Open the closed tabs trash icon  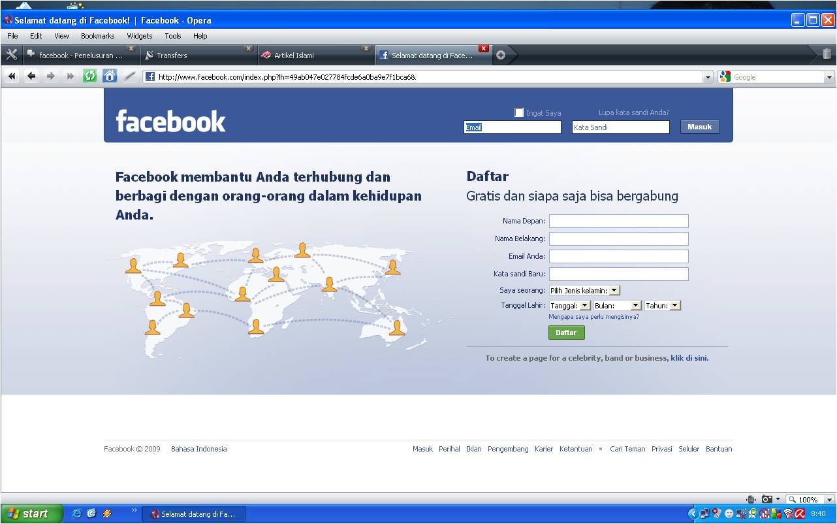pyautogui.click(x=827, y=55)
